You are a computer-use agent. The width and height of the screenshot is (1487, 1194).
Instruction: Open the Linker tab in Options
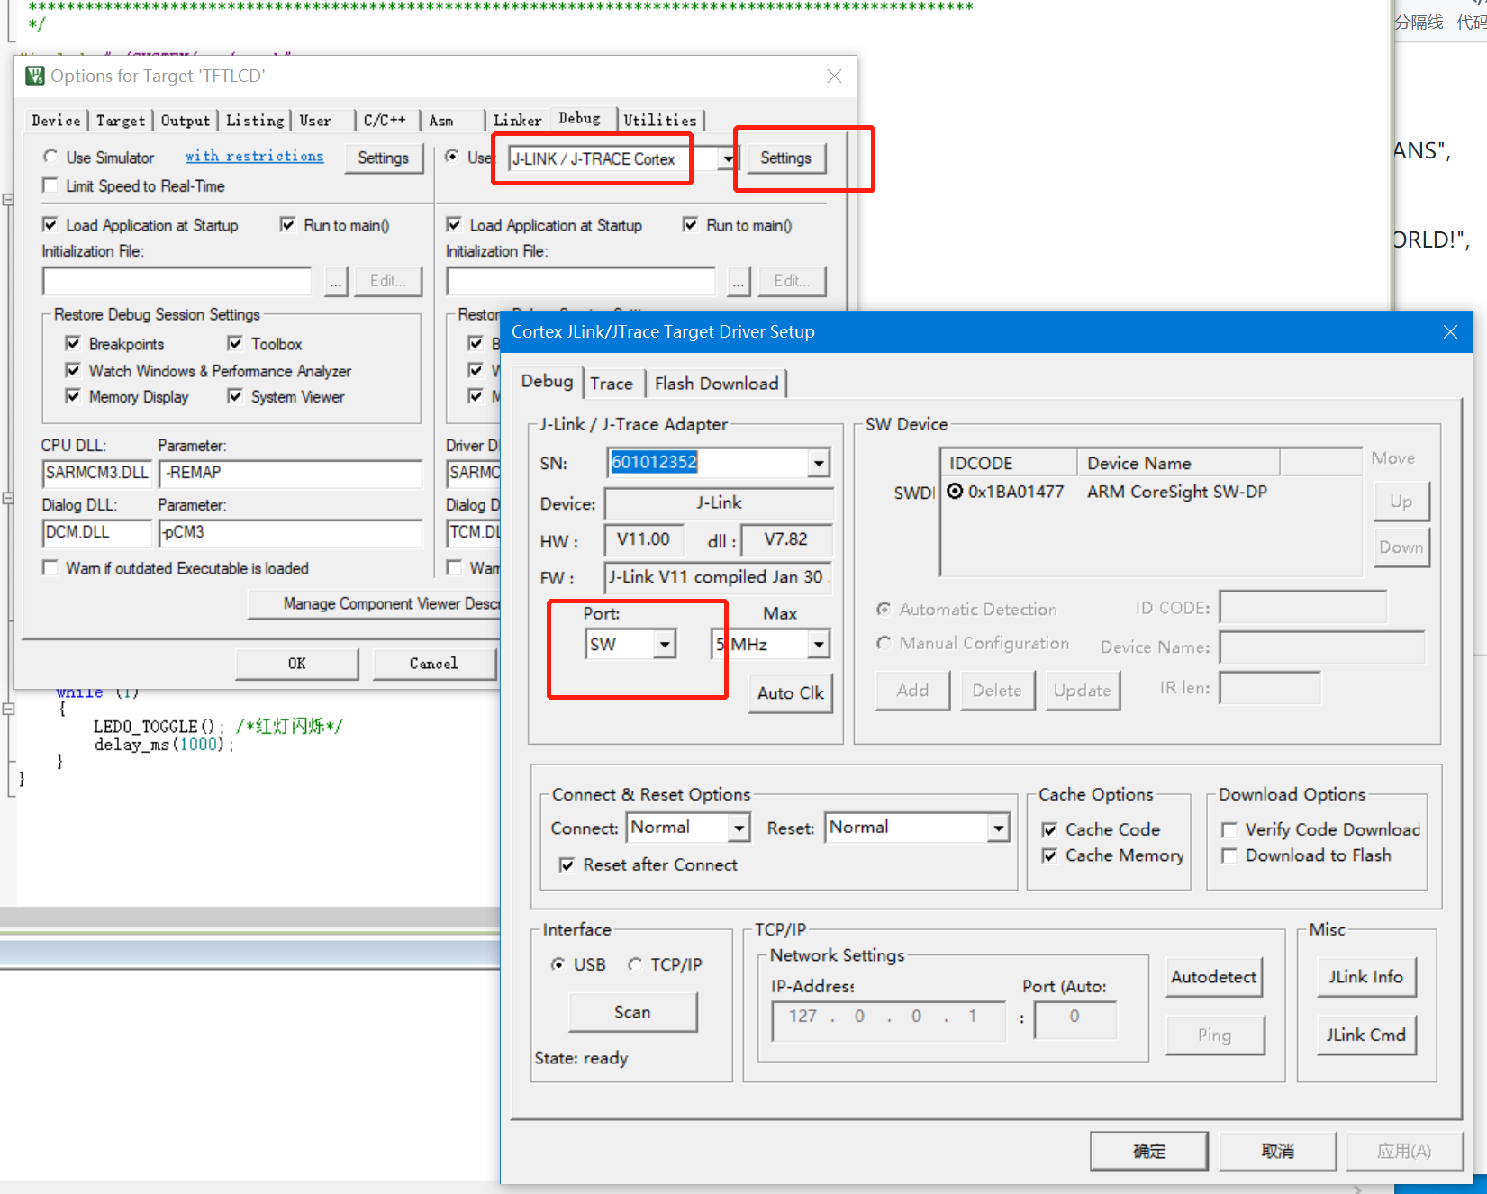click(x=518, y=120)
